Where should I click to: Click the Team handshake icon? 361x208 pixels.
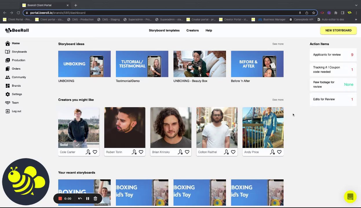(x=8, y=103)
